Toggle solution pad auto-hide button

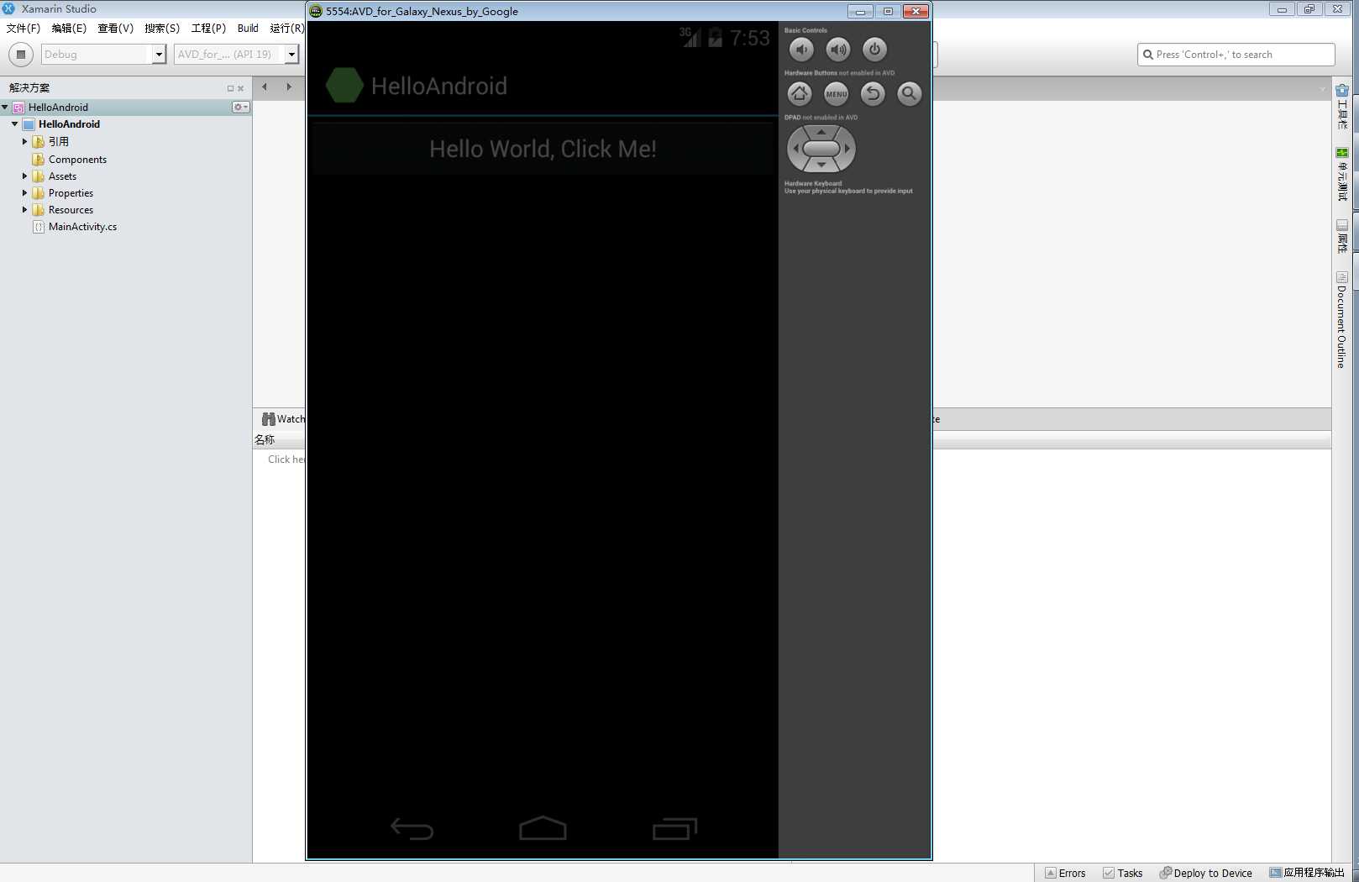tap(230, 88)
